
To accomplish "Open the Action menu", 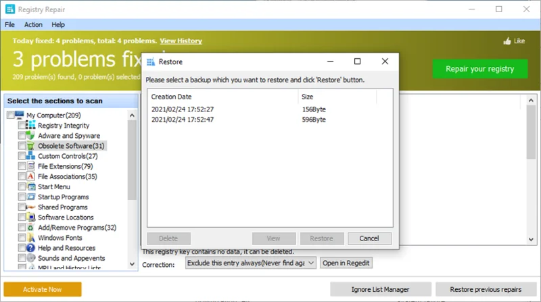I will pos(33,24).
